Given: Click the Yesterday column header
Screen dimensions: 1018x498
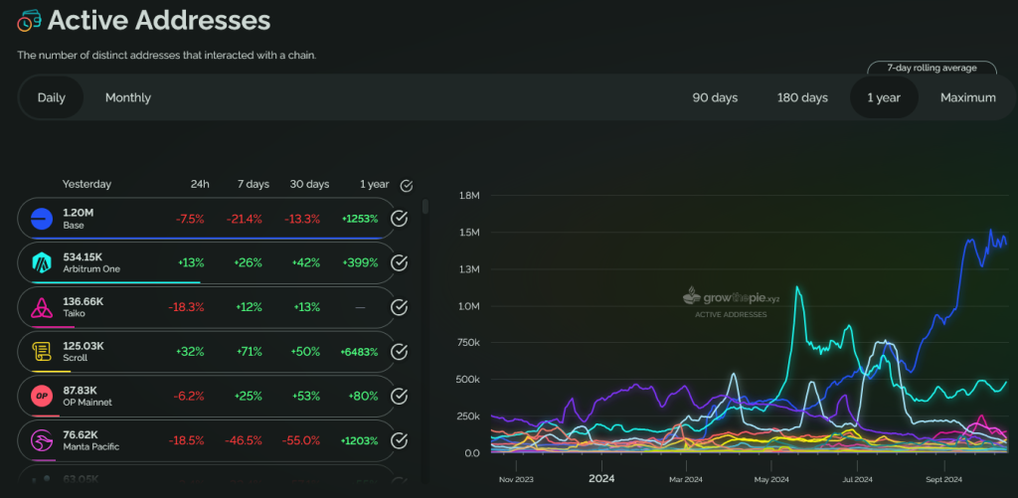Looking at the screenshot, I should click(x=86, y=184).
